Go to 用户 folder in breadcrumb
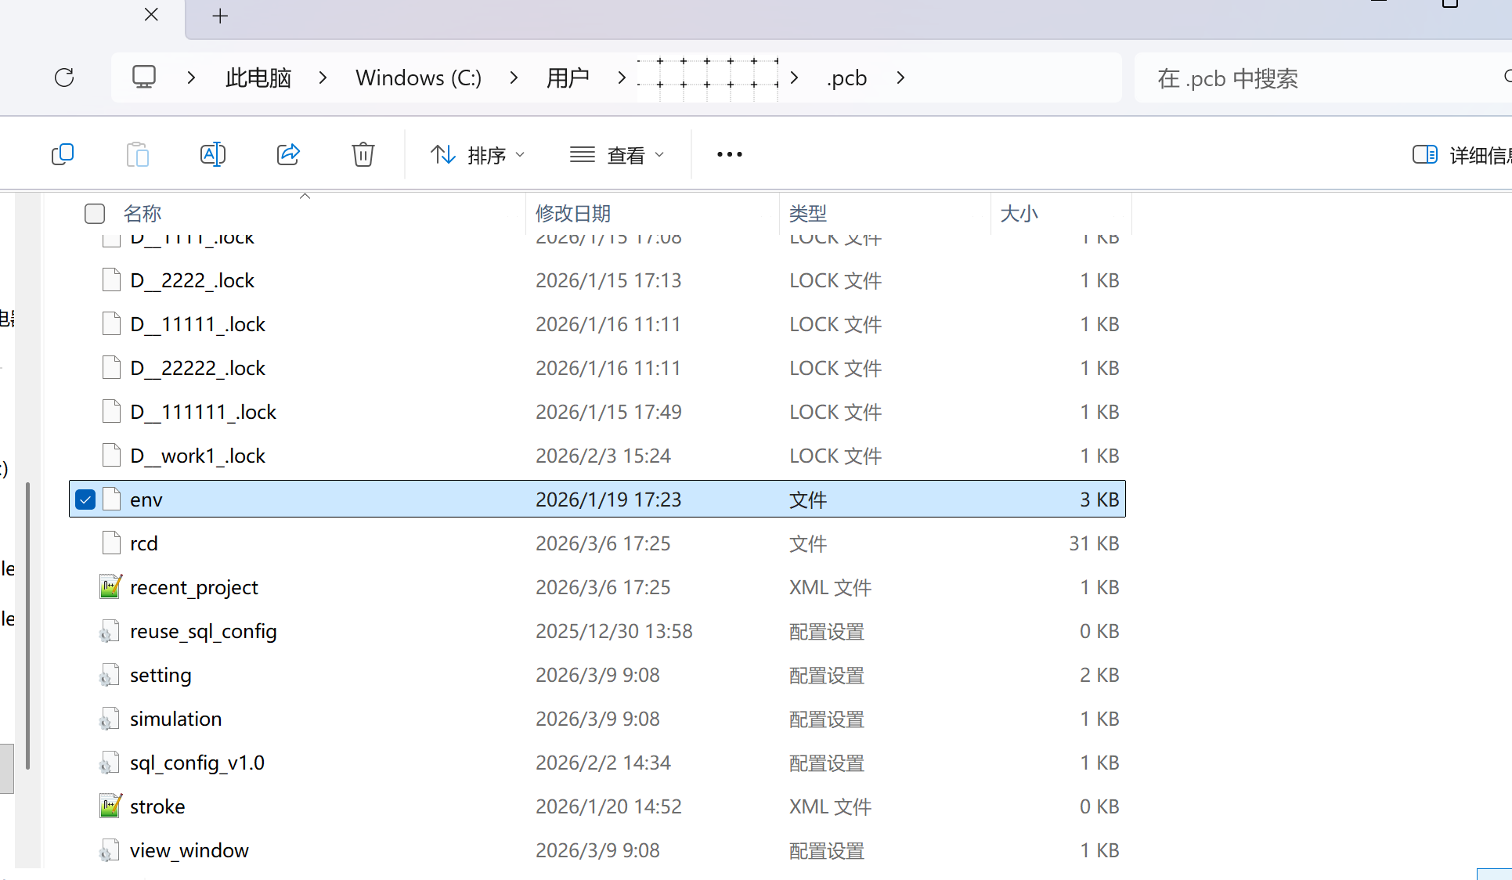Viewport: 1512px width, 880px height. [x=568, y=78]
